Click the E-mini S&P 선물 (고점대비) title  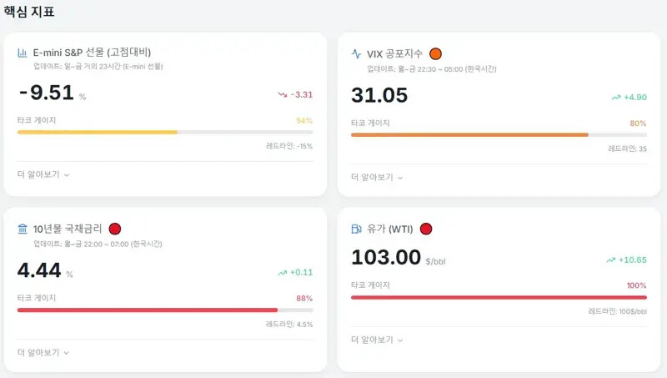click(x=92, y=53)
